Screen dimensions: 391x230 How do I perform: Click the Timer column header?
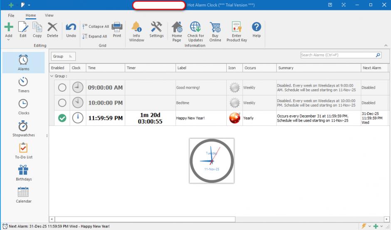tap(150, 68)
